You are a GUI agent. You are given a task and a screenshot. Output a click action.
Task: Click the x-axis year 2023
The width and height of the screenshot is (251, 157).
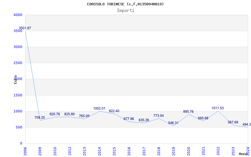[233, 151]
